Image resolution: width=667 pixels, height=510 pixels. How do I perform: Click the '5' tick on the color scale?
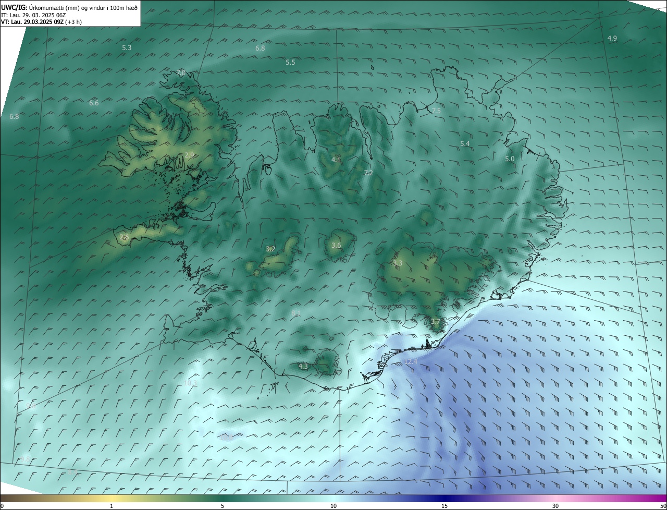point(223,506)
